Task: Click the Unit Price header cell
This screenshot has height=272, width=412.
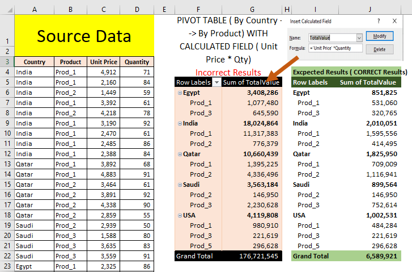Action: pos(104,62)
